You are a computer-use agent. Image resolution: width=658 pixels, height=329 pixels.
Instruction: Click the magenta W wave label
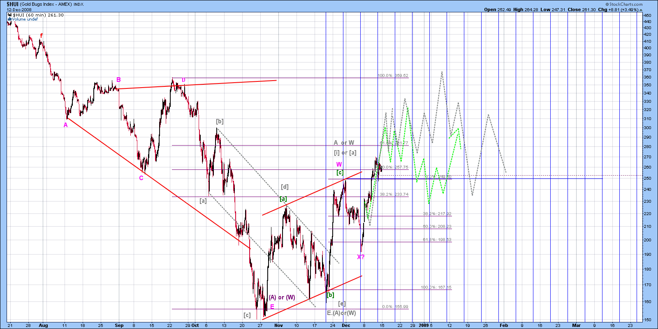(x=339, y=164)
